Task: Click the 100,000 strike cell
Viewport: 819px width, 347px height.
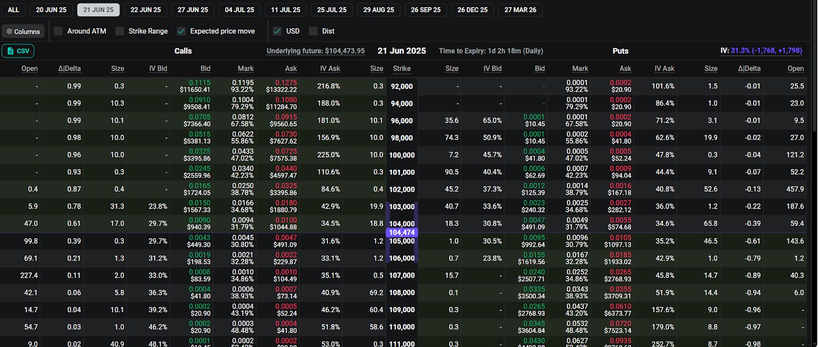Action: (402, 155)
